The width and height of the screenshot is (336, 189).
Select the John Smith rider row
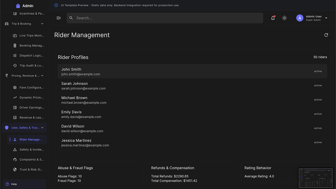192,71
